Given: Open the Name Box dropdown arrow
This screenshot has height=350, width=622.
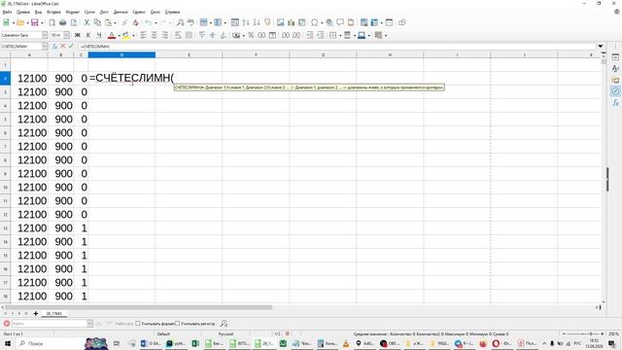Looking at the screenshot, I should pyautogui.click(x=45, y=47).
